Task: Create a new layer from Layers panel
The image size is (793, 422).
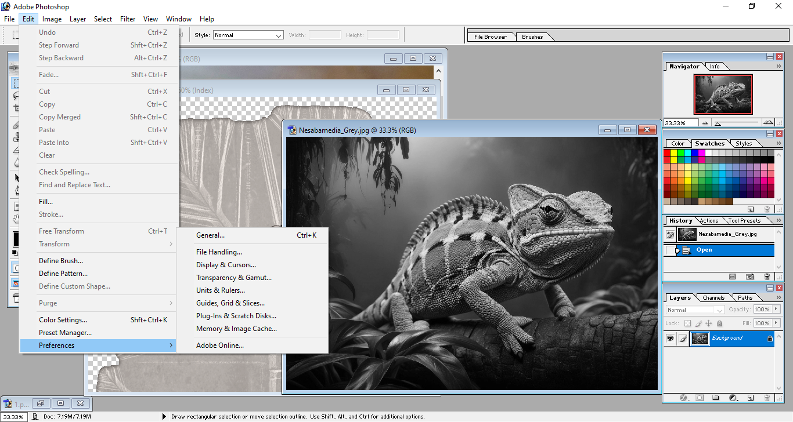Action: click(751, 398)
